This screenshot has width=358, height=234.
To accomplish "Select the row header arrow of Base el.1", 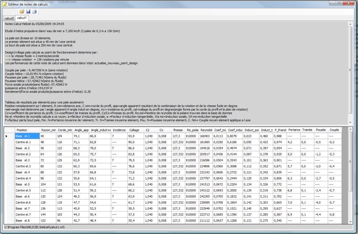I will point(9,136).
